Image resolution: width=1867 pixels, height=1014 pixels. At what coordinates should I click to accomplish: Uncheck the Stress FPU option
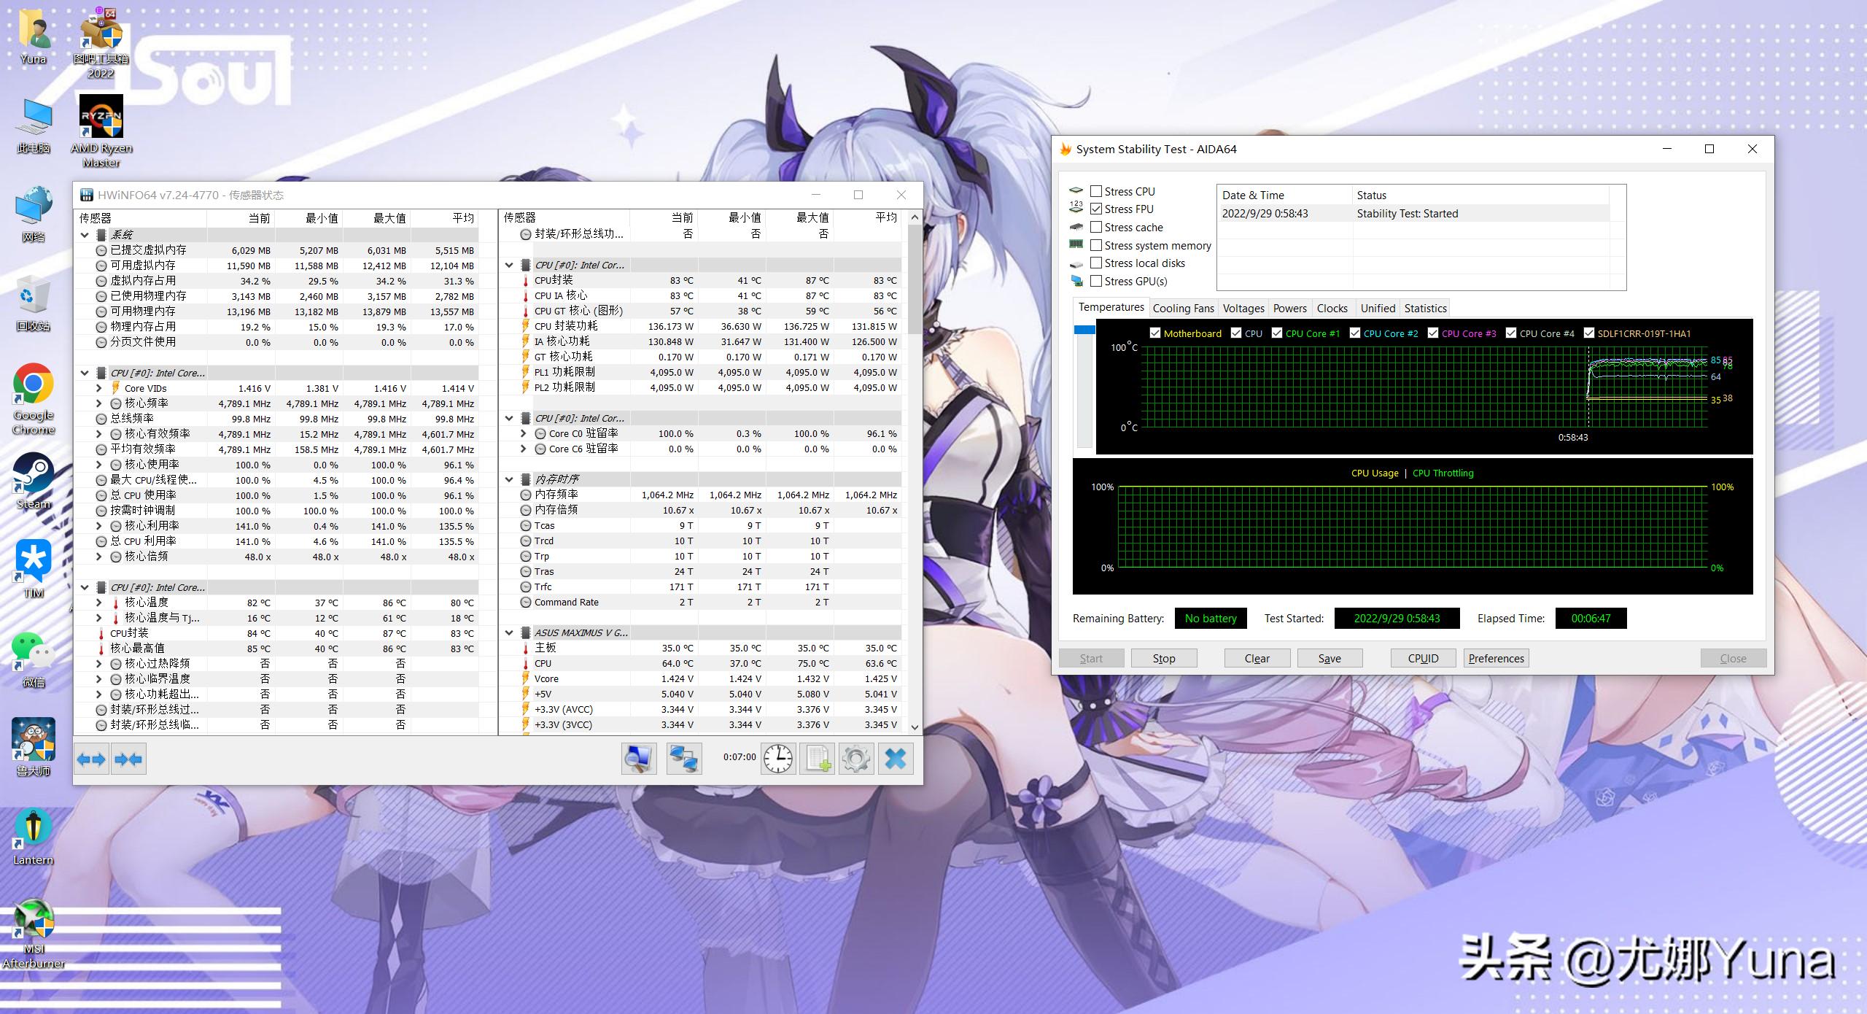pos(1096,209)
